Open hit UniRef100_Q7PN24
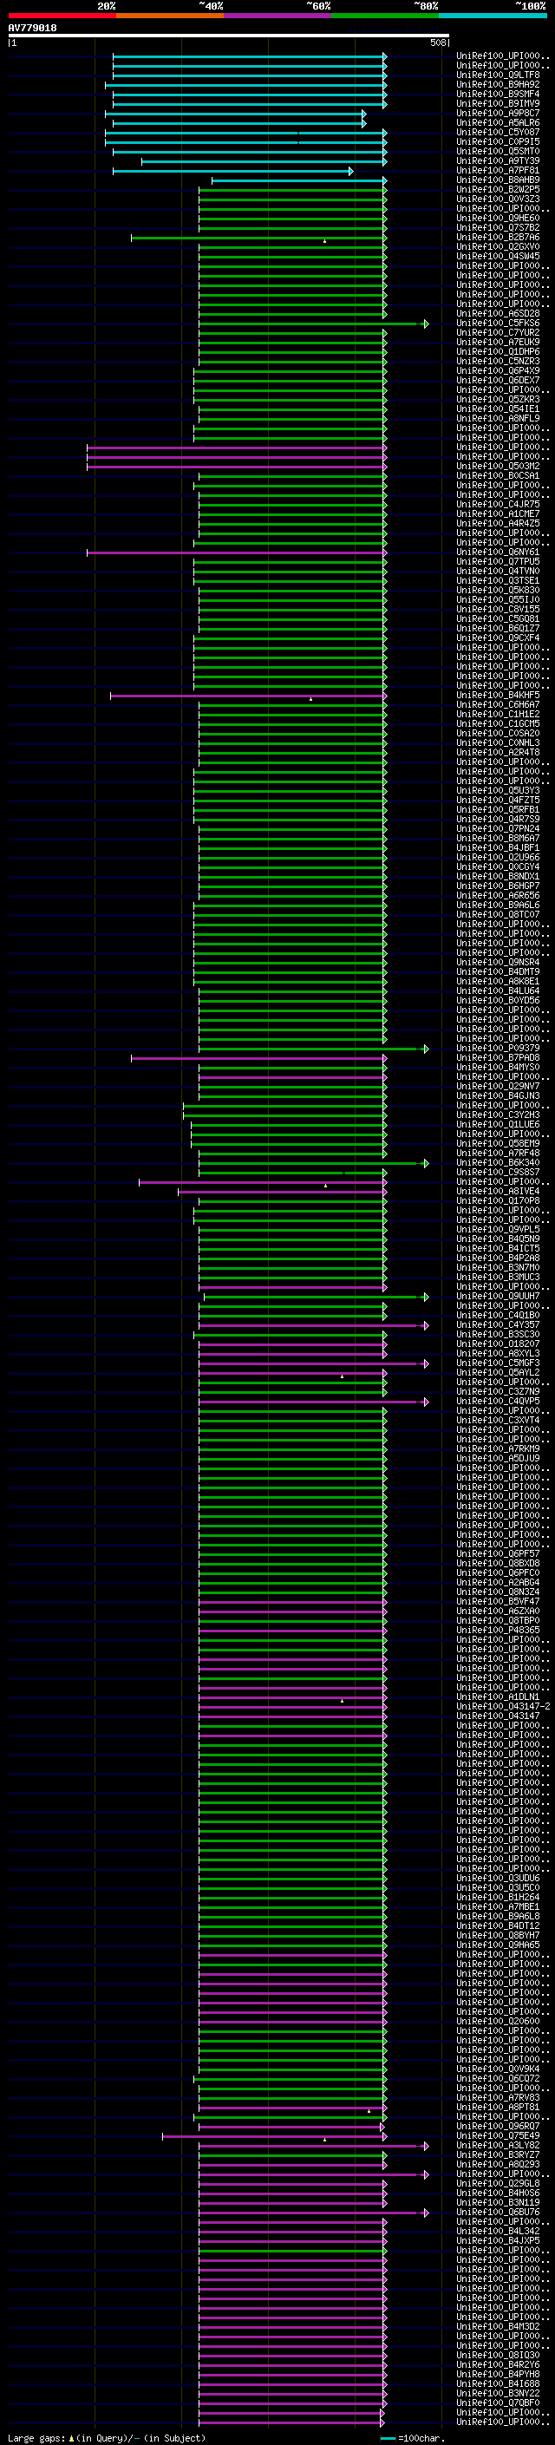Viewport: 555px width, 2445px height. click(x=498, y=829)
